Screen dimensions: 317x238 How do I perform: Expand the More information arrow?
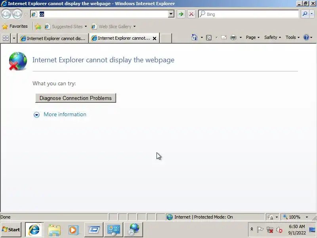36,115
